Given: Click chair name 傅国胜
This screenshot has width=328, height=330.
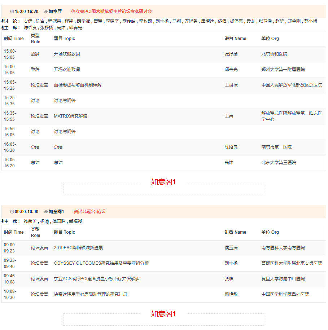Looking at the screenshot, I should [59, 221].
